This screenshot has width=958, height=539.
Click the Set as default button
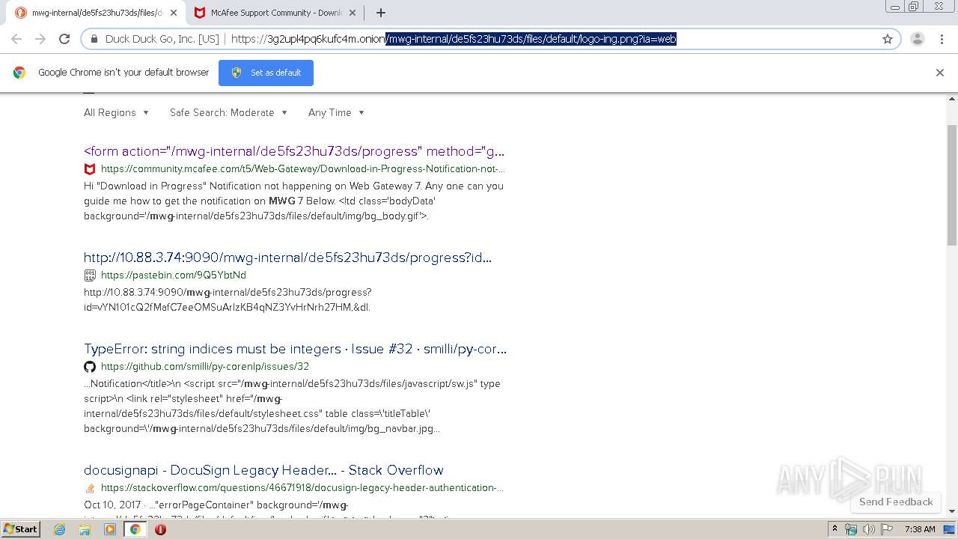tap(266, 73)
